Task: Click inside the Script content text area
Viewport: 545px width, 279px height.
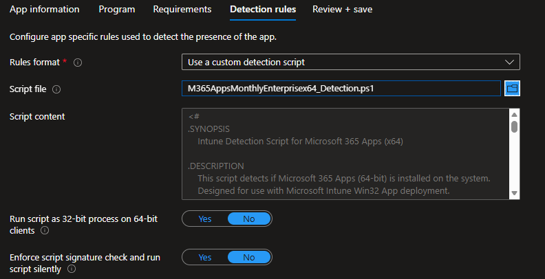Action: pyautogui.click(x=344, y=155)
